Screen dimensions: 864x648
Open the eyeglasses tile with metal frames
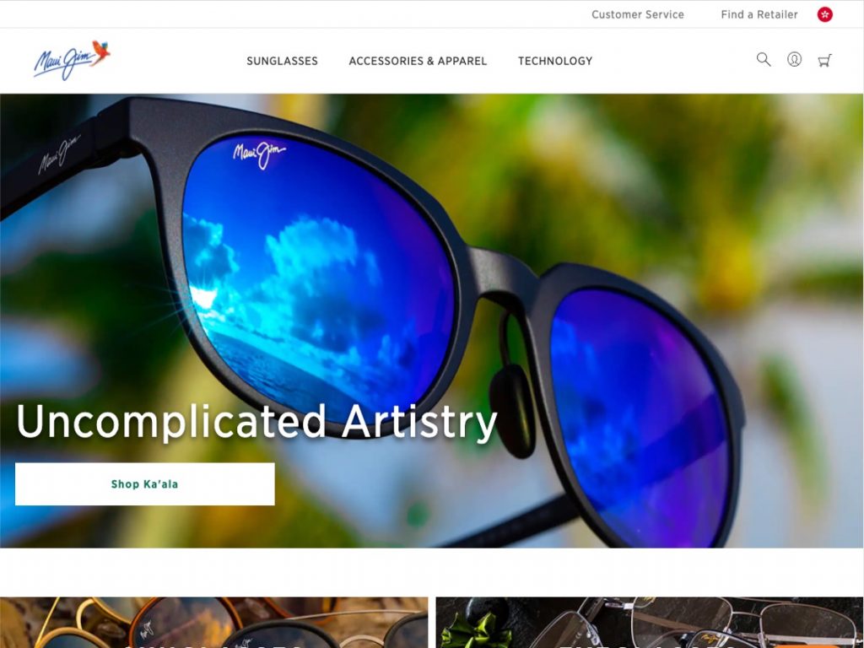650,623
